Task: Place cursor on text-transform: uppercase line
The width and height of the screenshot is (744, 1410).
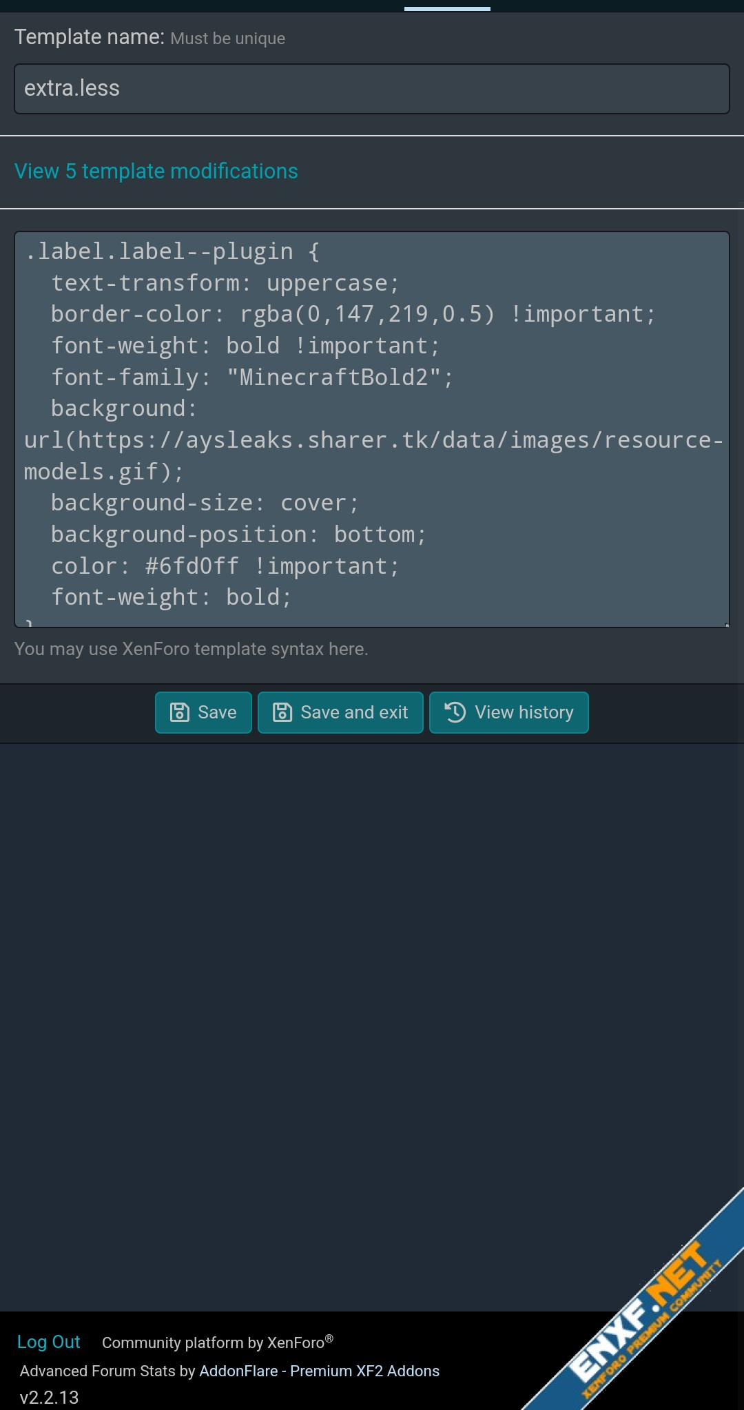Action: pyautogui.click(x=225, y=283)
